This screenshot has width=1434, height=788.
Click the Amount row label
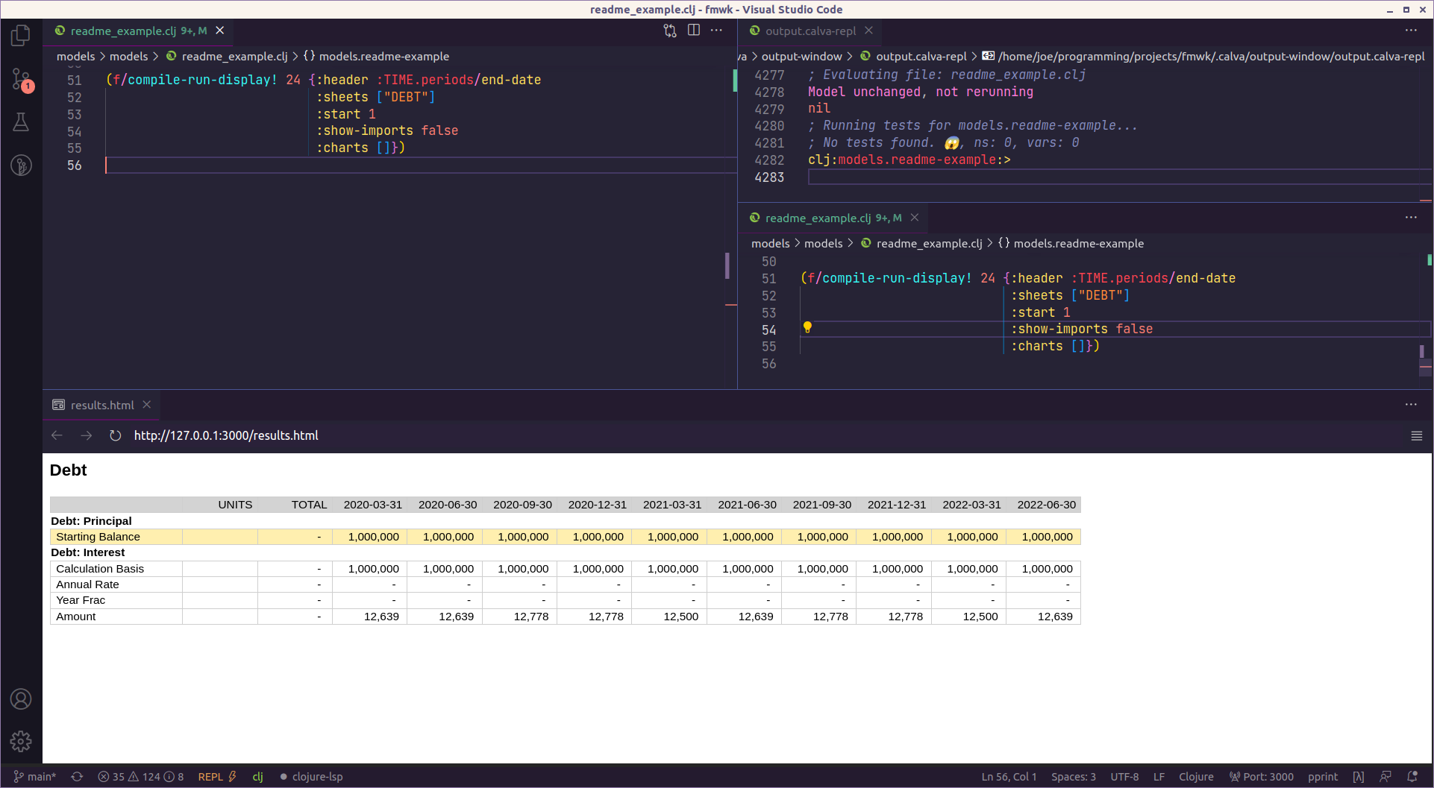tap(75, 617)
